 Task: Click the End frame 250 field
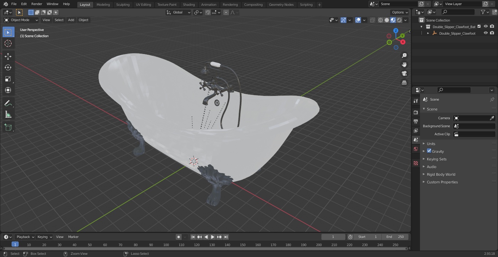(395, 237)
